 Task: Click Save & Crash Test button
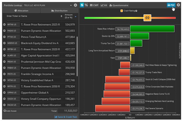(66, 117)
